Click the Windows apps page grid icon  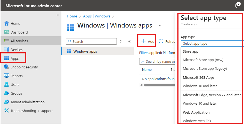click(71, 28)
